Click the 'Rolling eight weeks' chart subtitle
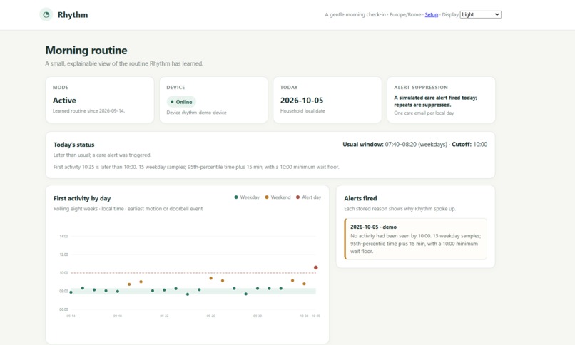This screenshot has width=575, height=345. [x=128, y=209]
